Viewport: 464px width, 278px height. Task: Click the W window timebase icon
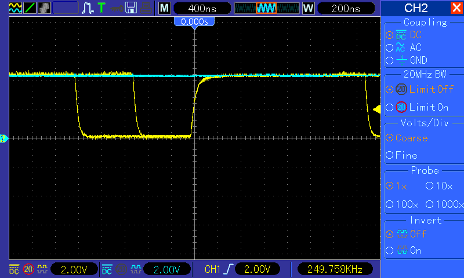[x=309, y=8]
